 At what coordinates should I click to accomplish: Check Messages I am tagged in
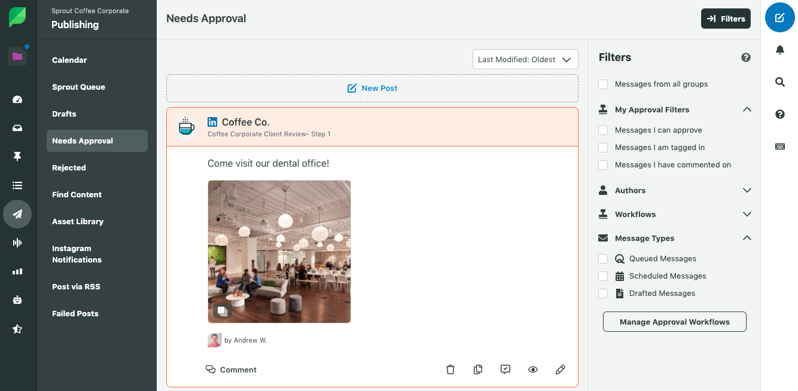pyautogui.click(x=604, y=148)
